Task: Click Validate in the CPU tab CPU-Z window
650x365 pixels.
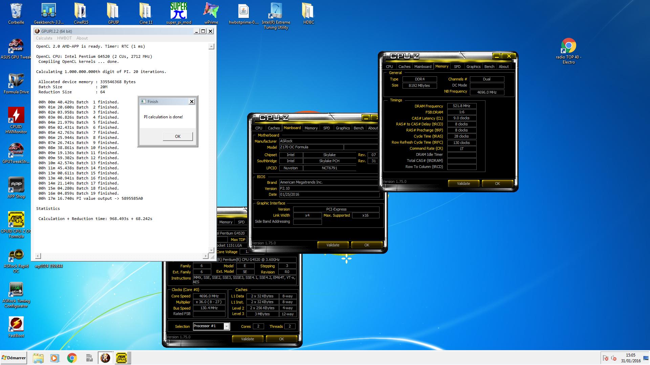Action: [247, 339]
